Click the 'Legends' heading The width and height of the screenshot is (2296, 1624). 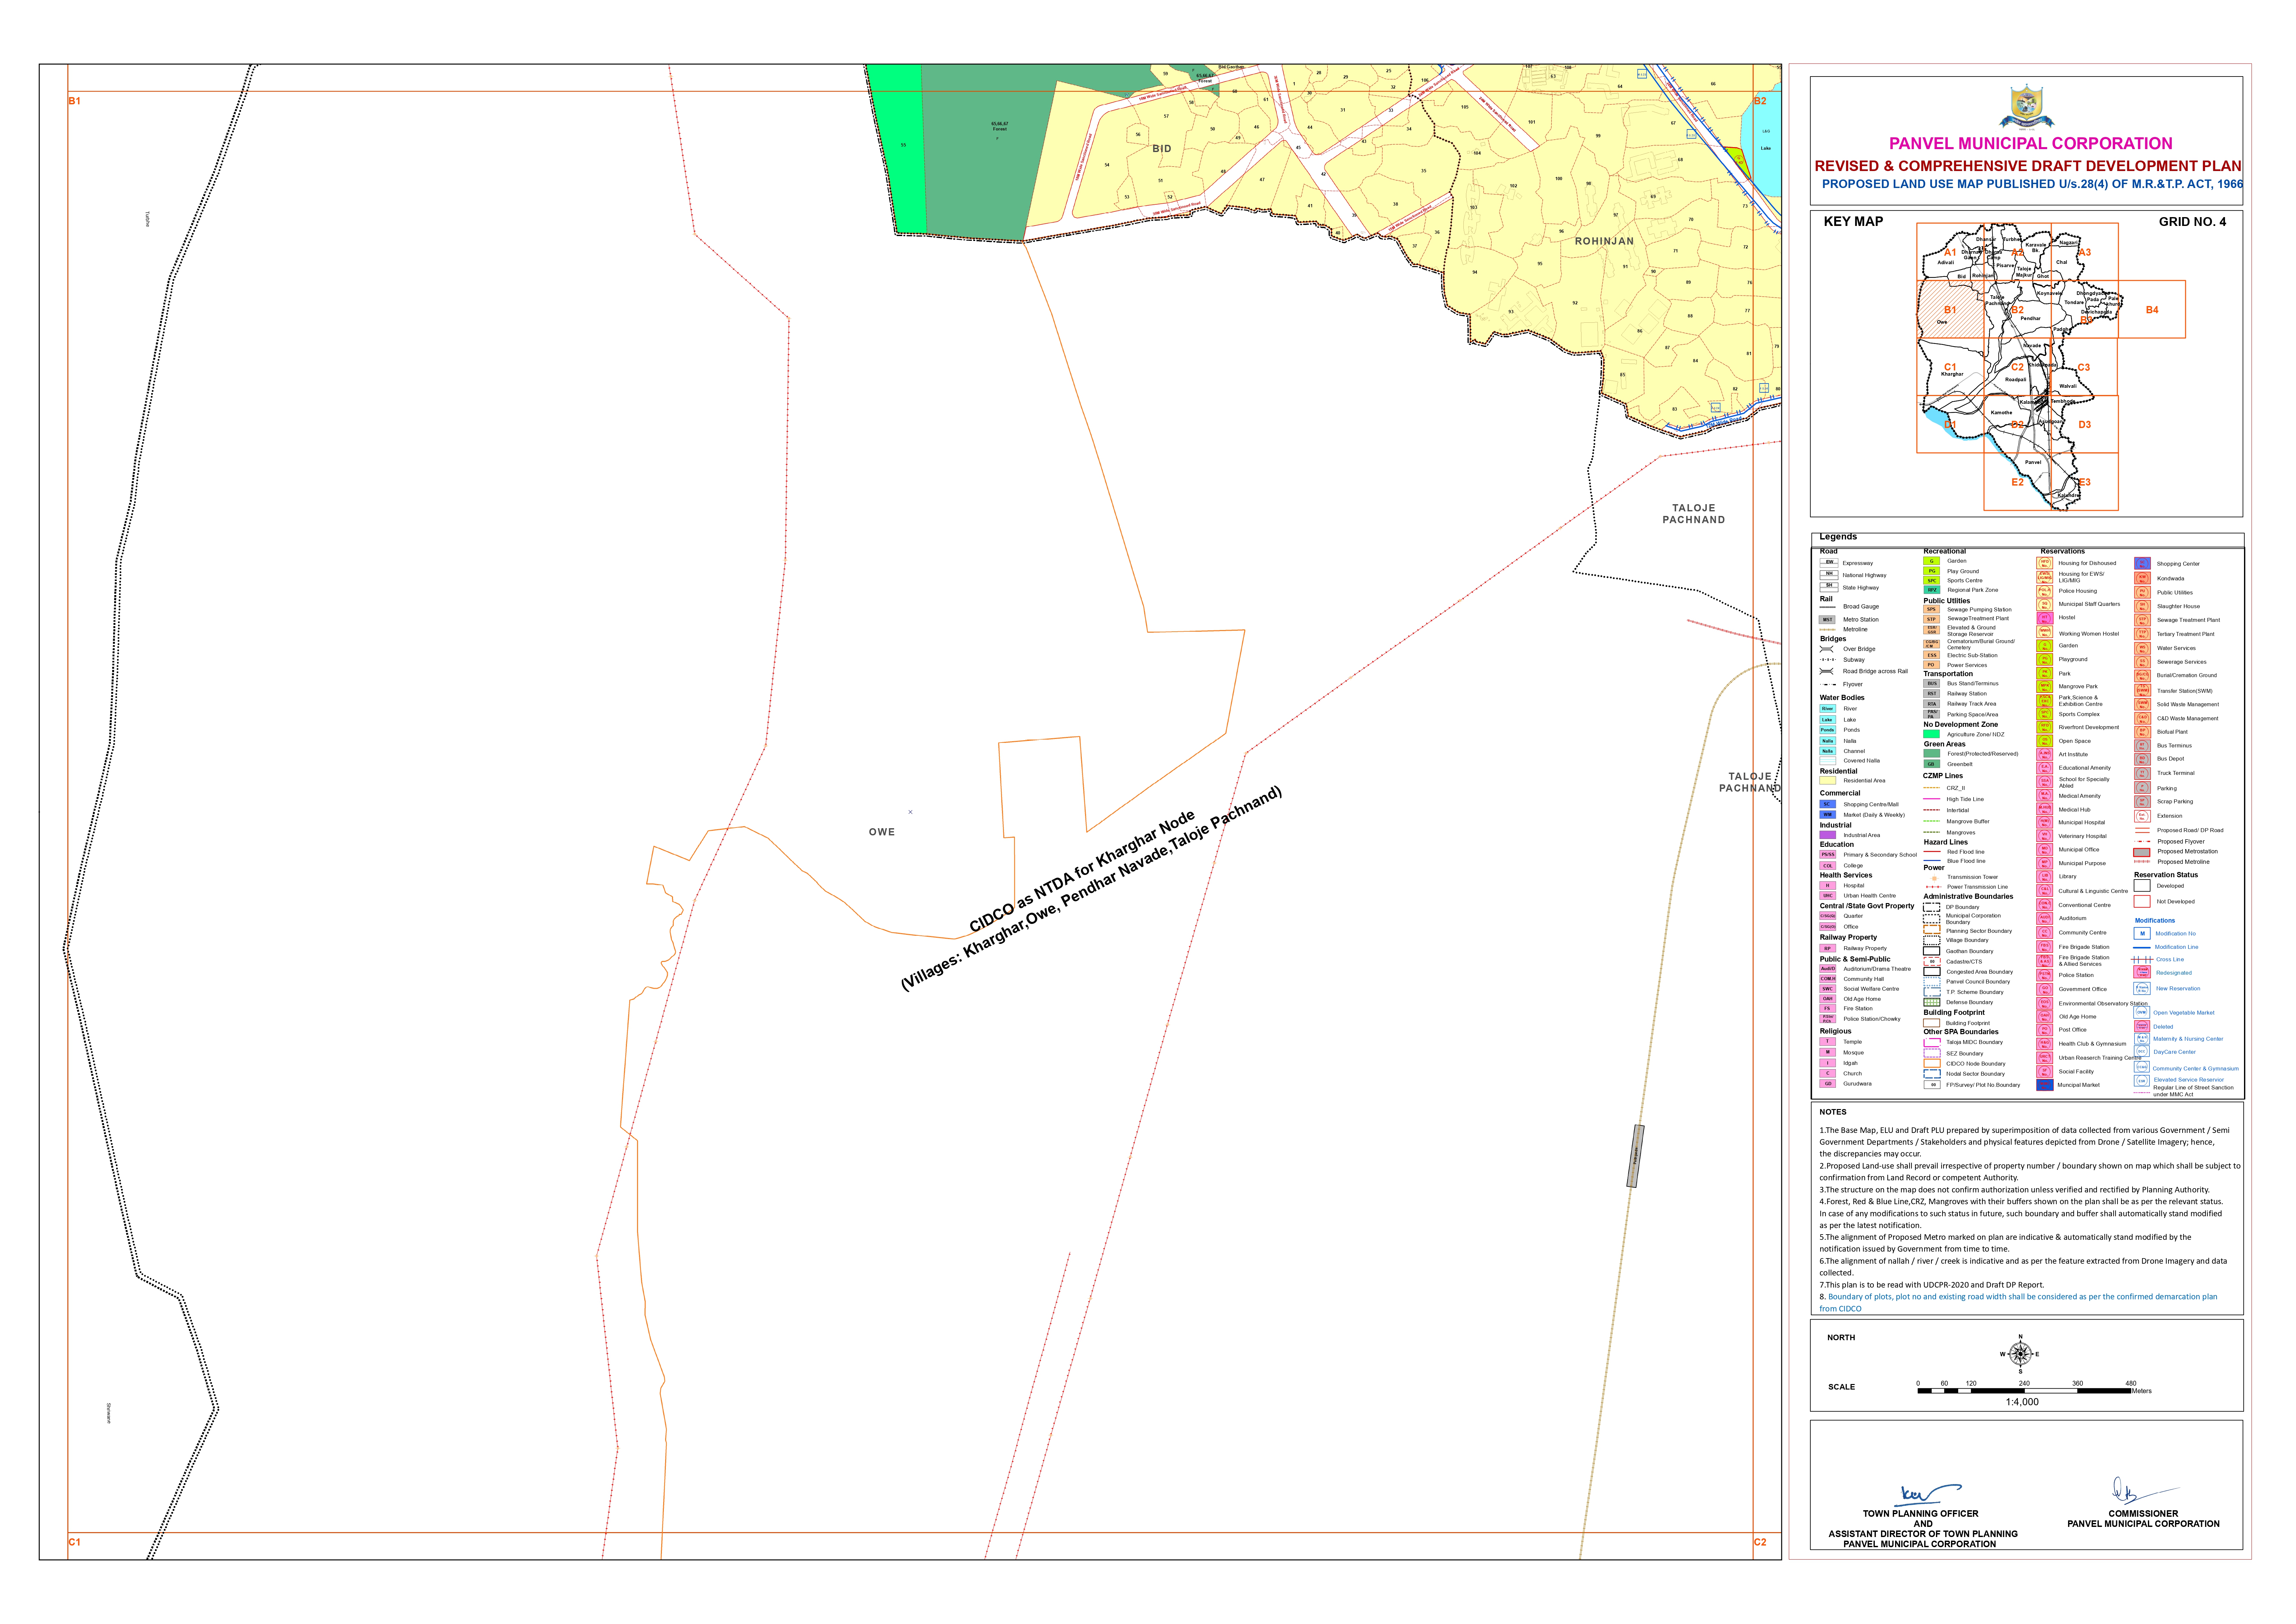[x=1838, y=537]
